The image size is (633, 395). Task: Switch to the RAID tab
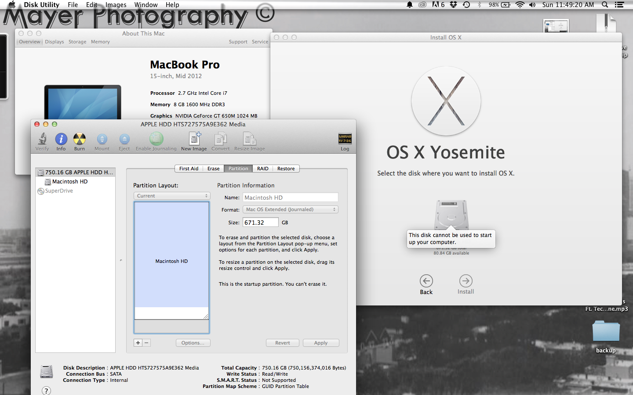263,169
